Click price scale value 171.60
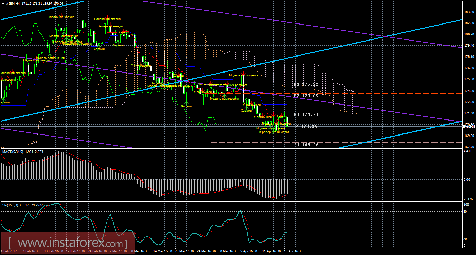Screen dimensions: 476x255 tap(469, 113)
